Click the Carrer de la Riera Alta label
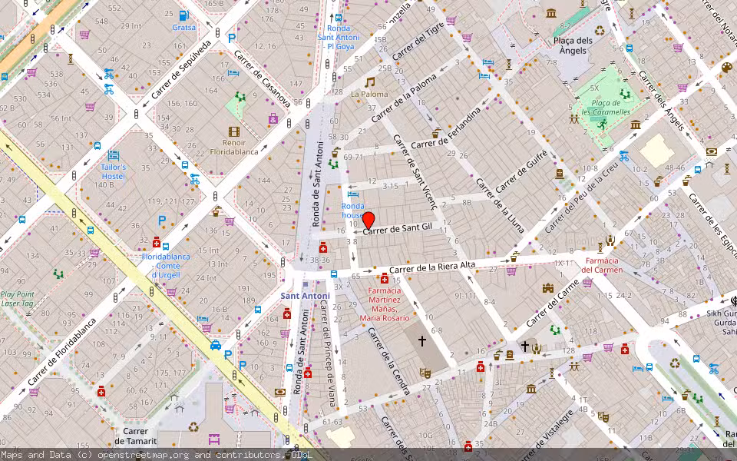The height and width of the screenshot is (461, 737). (x=432, y=267)
